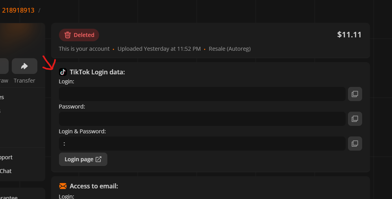Image resolution: width=392 pixels, height=199 pixels.
Task: Copy the TikTok password value
Action: point(355,119)
